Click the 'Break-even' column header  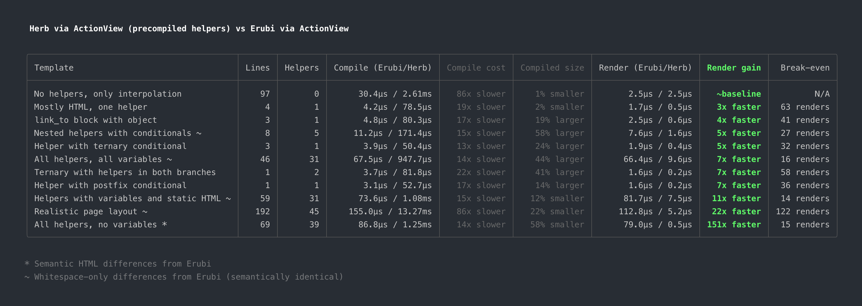click(805, 68)
